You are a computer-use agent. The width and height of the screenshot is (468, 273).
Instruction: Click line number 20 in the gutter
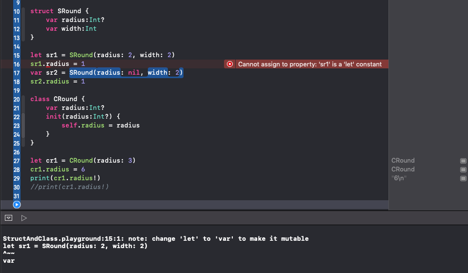(x=17, y=99)
